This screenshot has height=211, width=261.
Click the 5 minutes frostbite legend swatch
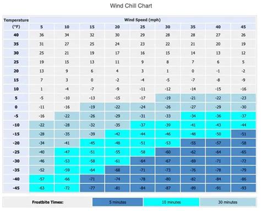(x=118, y=202)
